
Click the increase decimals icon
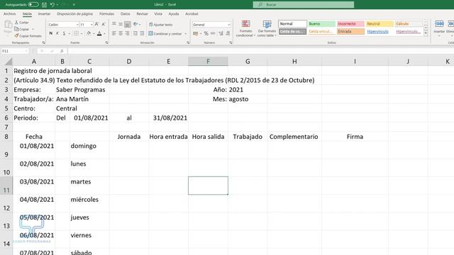coord(221,33)
